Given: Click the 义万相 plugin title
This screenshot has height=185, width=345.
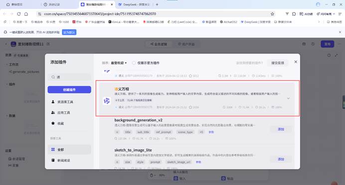Looking at the screenshot, I should point(122,89).
